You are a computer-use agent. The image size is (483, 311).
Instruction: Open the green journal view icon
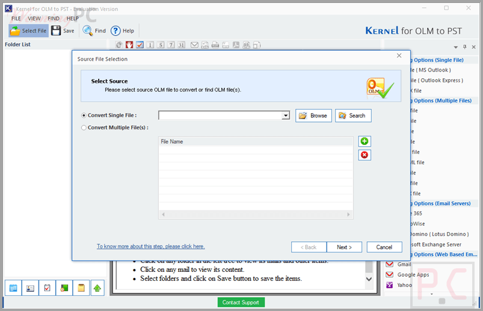64,288
